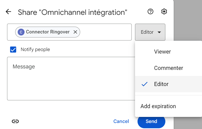Remove Connector Ringover chip with X

click(x=75, y=32)
